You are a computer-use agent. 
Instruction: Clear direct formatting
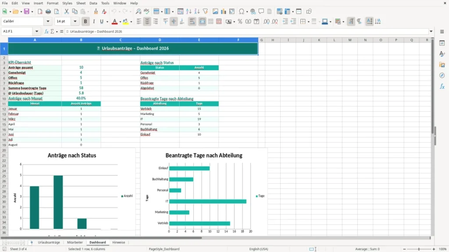tap(104, 11)
